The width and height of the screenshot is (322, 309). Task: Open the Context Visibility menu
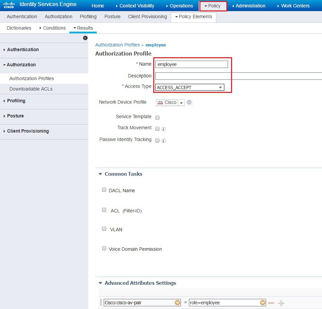coord(135,6)
